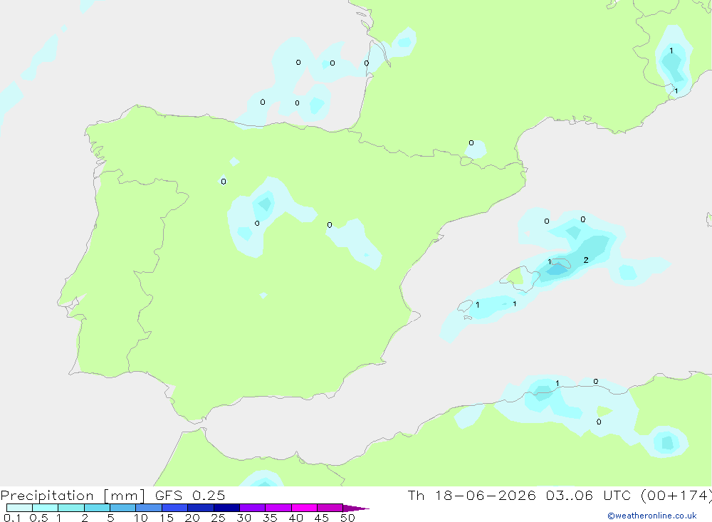Image resolution: width=712 pixels, height=522 pixels.
Task: Click the '0.1' legend scale value
Action: click(12, 518)
